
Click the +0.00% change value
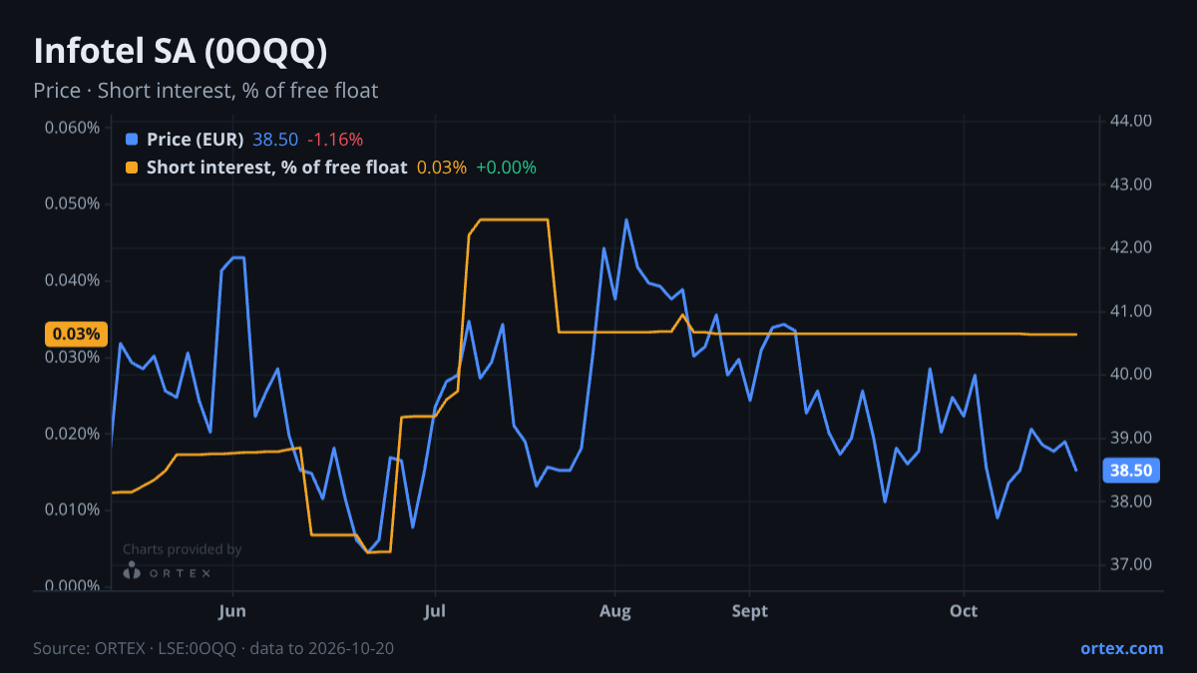click(x=506, y=168)
